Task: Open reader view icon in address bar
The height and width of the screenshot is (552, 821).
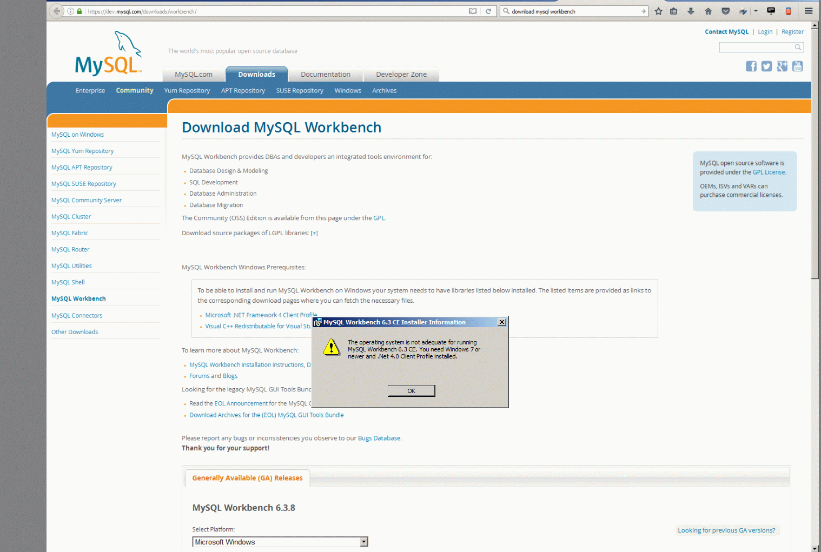Action: point(473,11)
